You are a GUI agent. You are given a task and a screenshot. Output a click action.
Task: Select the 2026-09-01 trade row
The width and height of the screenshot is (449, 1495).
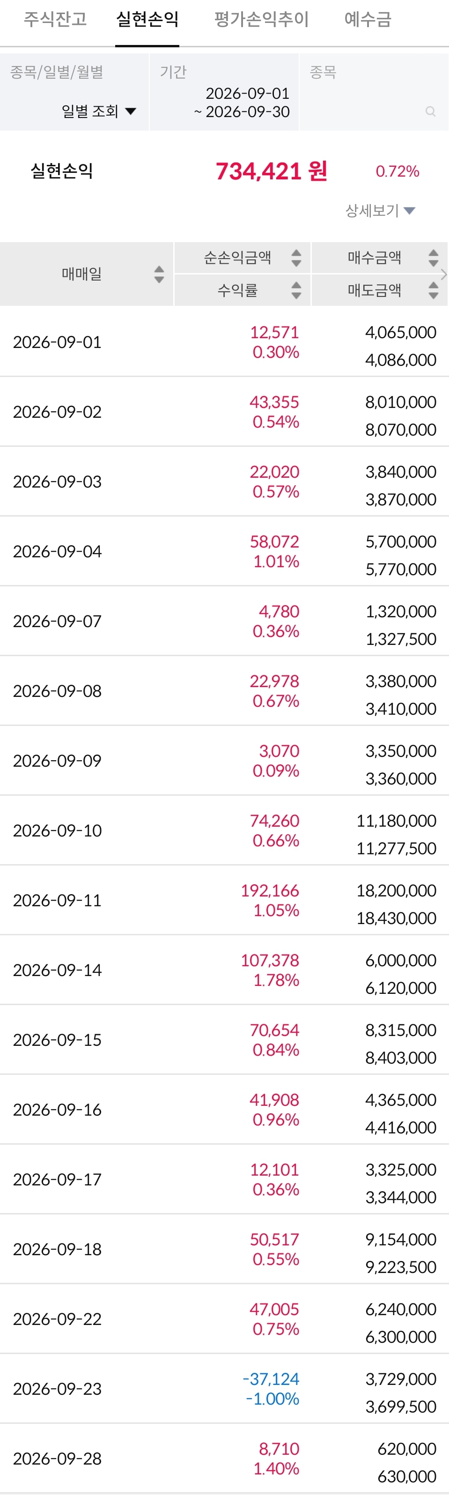click(x=225, y=342)
